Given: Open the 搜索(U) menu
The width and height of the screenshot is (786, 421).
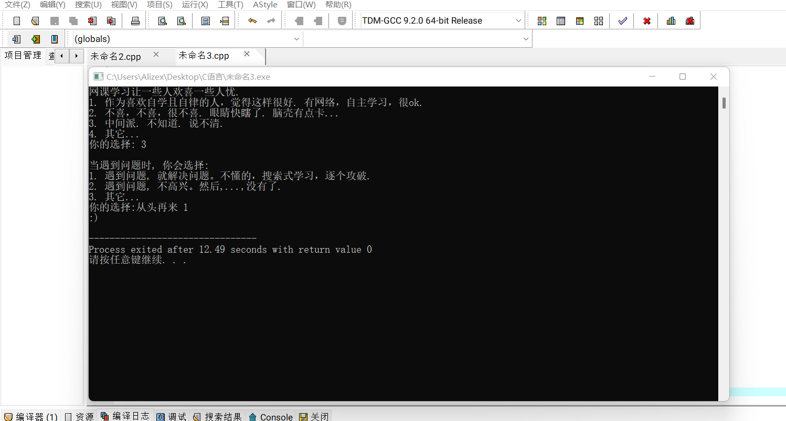Looking at the screenshot, I should pyautogui.click(x=88, y=5).
